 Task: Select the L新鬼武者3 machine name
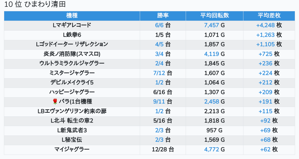(72, 130)
